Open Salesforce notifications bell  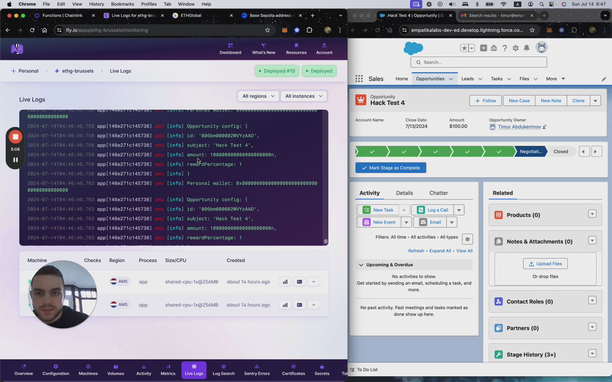(526, 48)
